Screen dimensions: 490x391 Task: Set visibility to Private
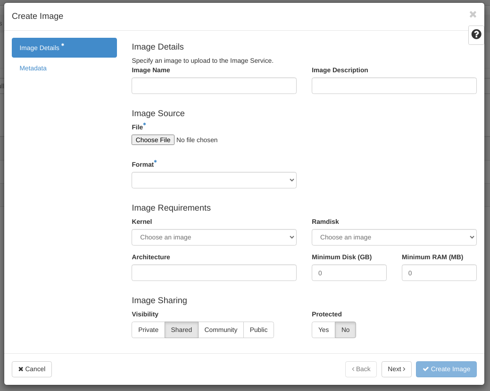click(x=148, y=330)
